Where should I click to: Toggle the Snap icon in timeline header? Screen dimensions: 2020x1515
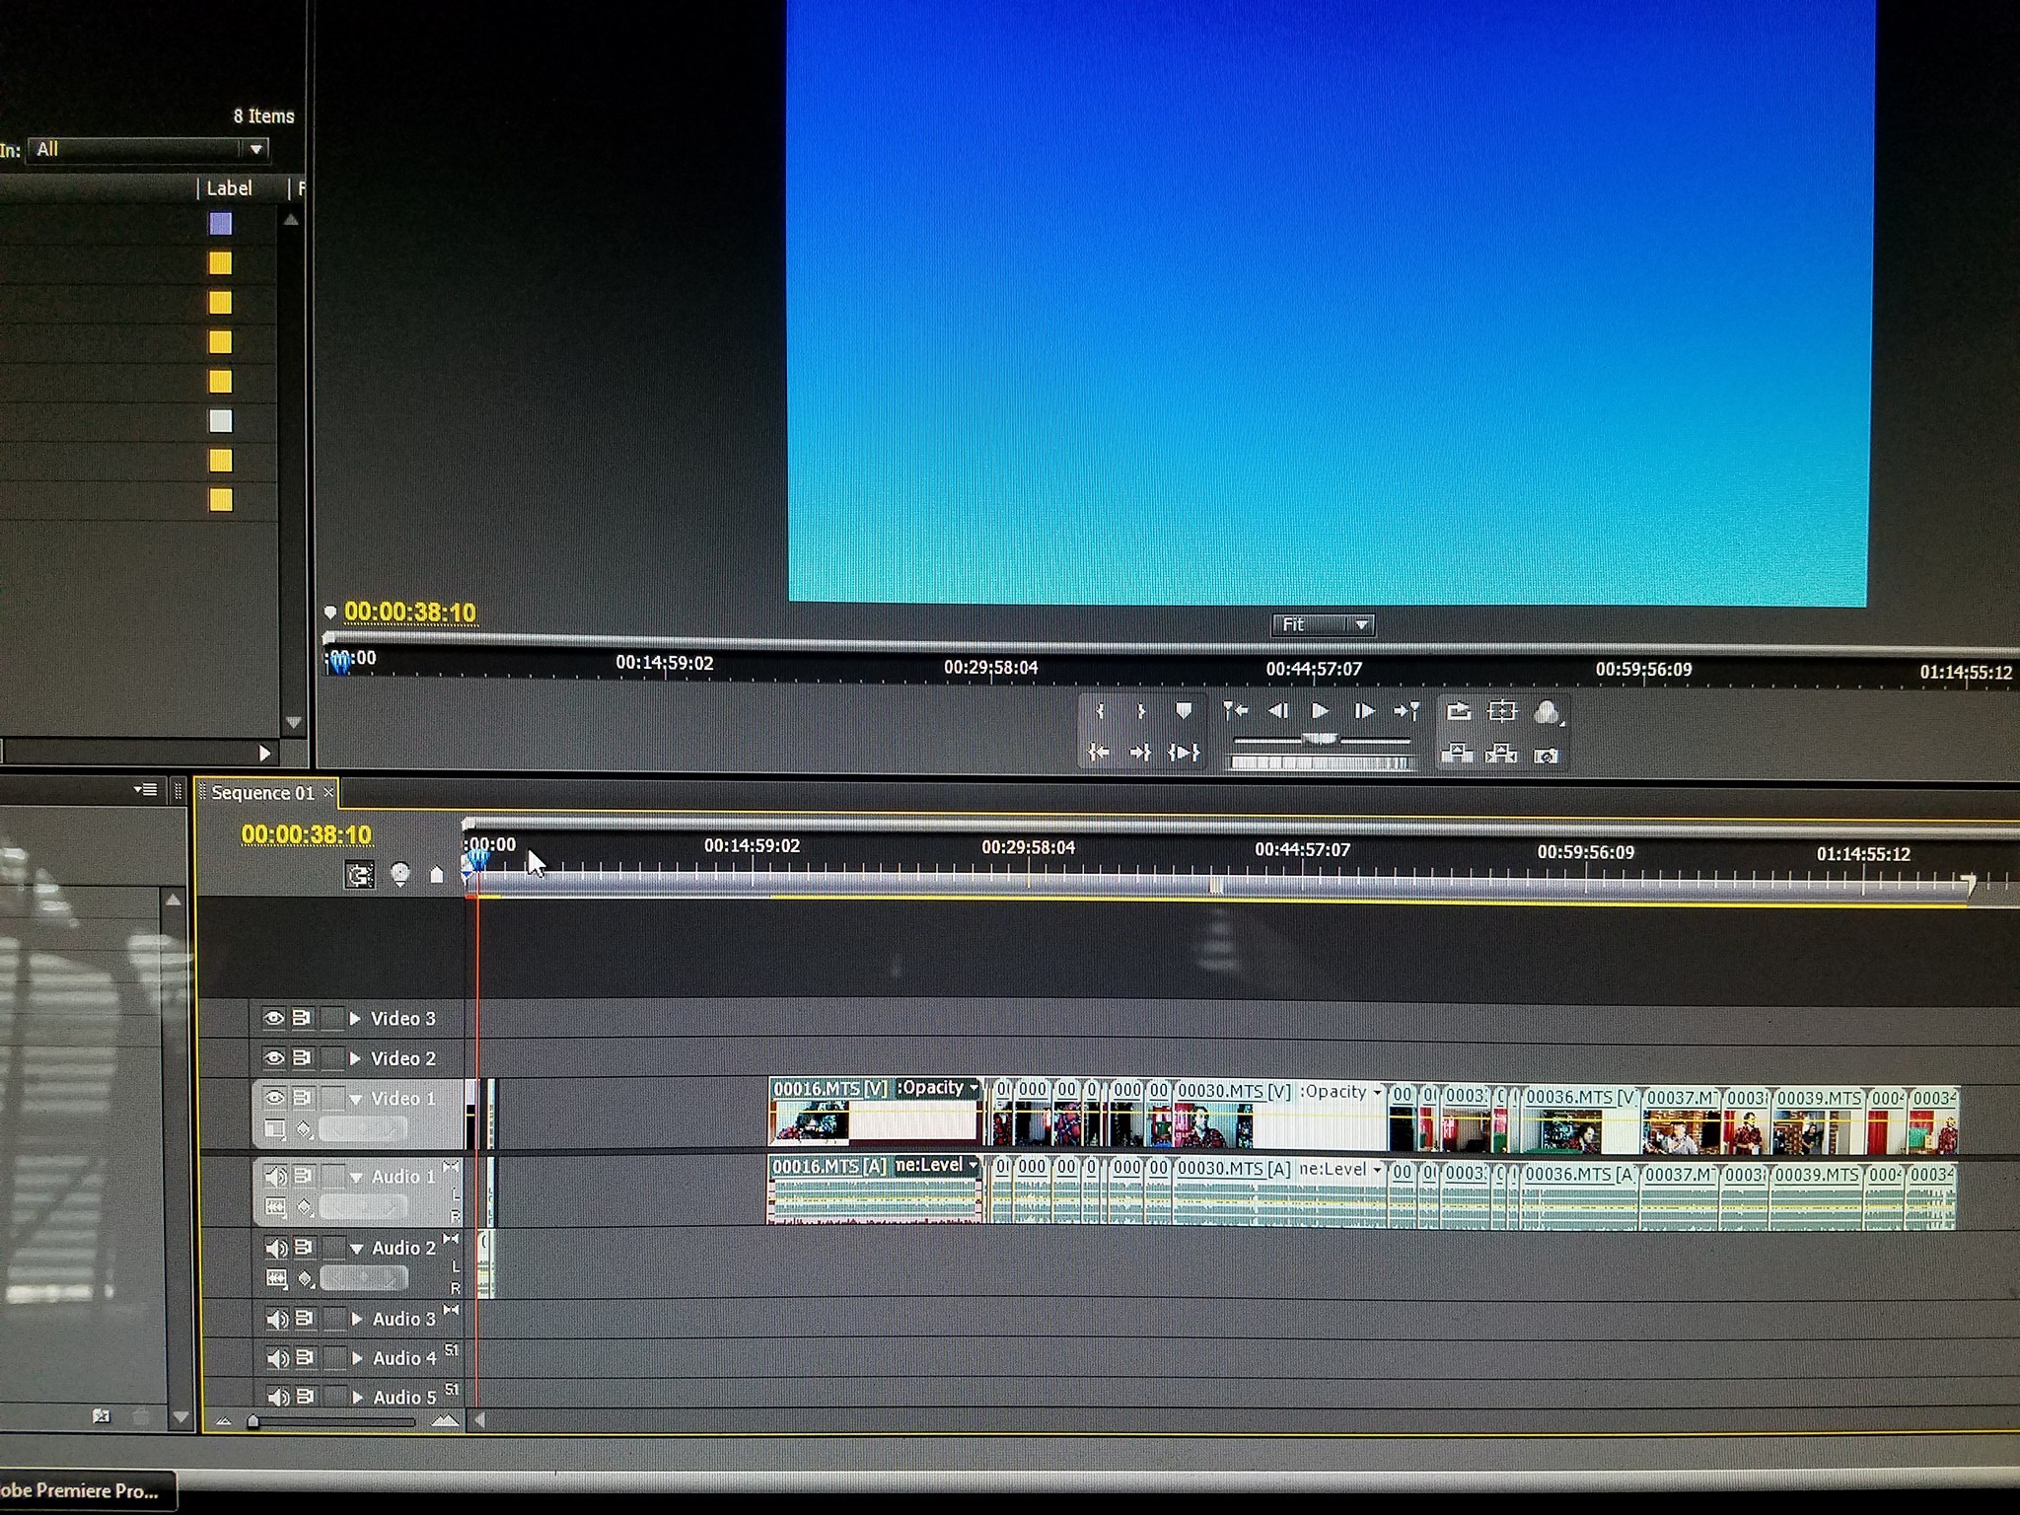[359, 875]
